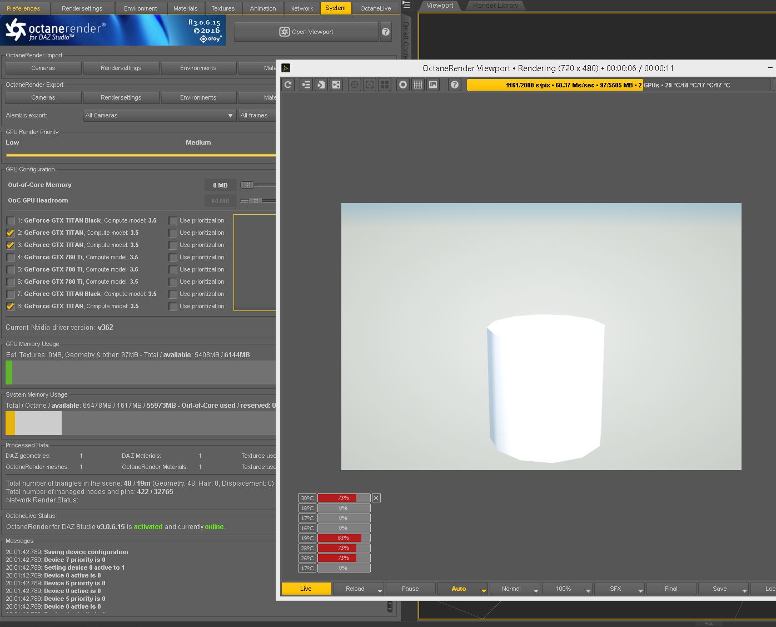776x627 pixels.
Task: Click Rendersettings under OctaneRender Export
Action: tap(121, 97)
